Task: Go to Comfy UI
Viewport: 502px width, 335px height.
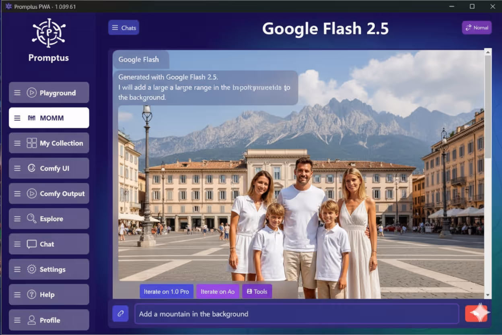Action: (x=49, y=168)
